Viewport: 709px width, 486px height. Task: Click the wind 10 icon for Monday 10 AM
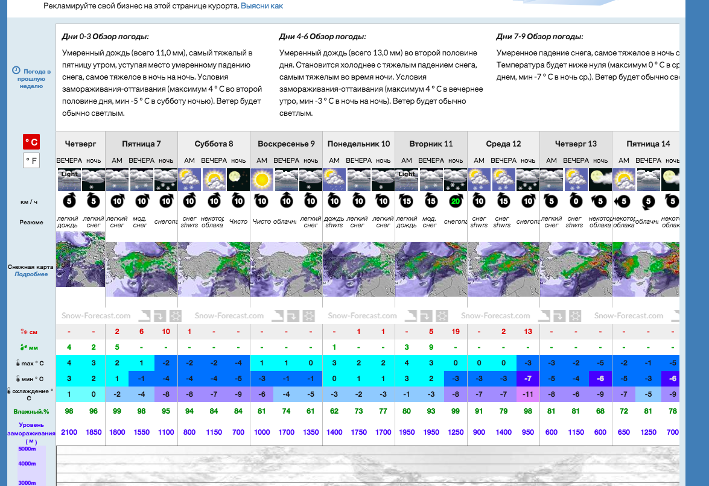334,201
